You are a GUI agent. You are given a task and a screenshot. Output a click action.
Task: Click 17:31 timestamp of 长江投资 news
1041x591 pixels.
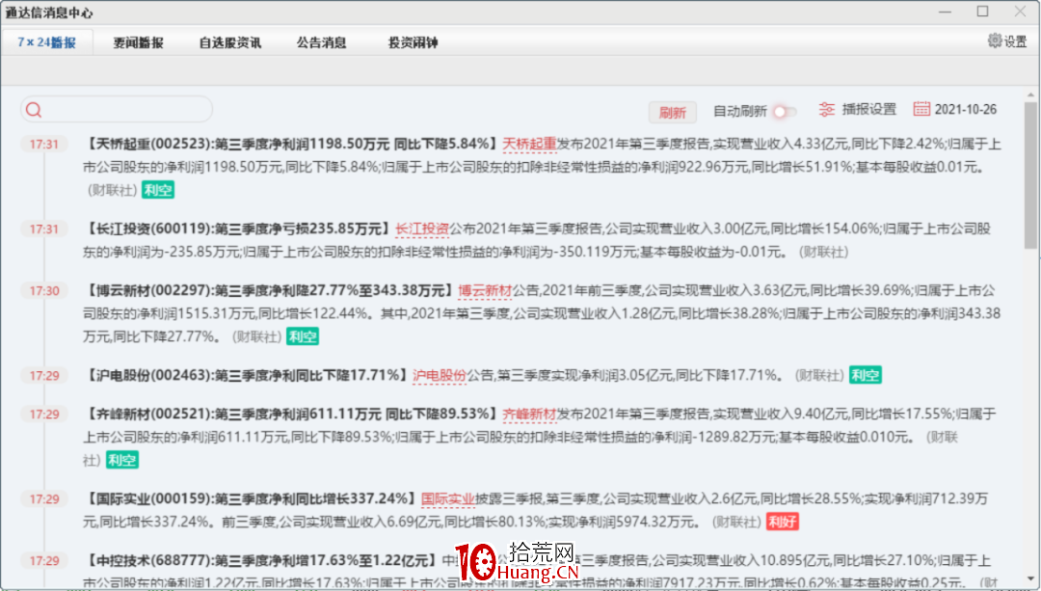pyautogui.click(x=43, y=229)
